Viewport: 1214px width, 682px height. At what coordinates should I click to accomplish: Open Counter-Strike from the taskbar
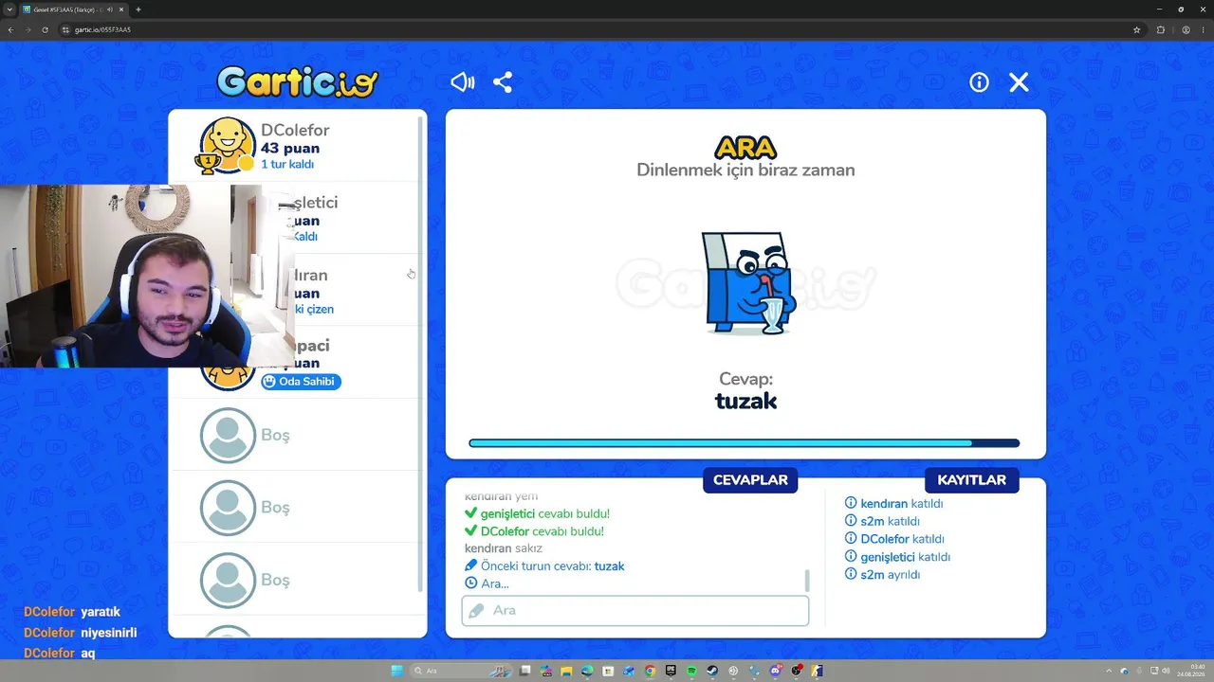tap(817, 671)
